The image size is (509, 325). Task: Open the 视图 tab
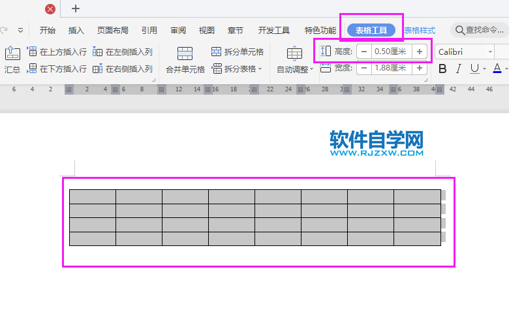coord(207,31)
